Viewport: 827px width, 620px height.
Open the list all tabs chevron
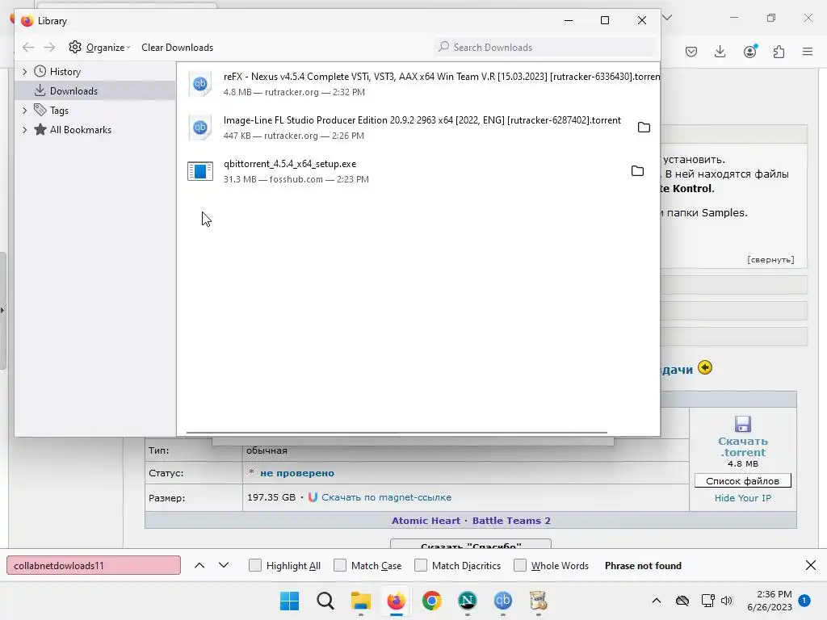(667, 18)
